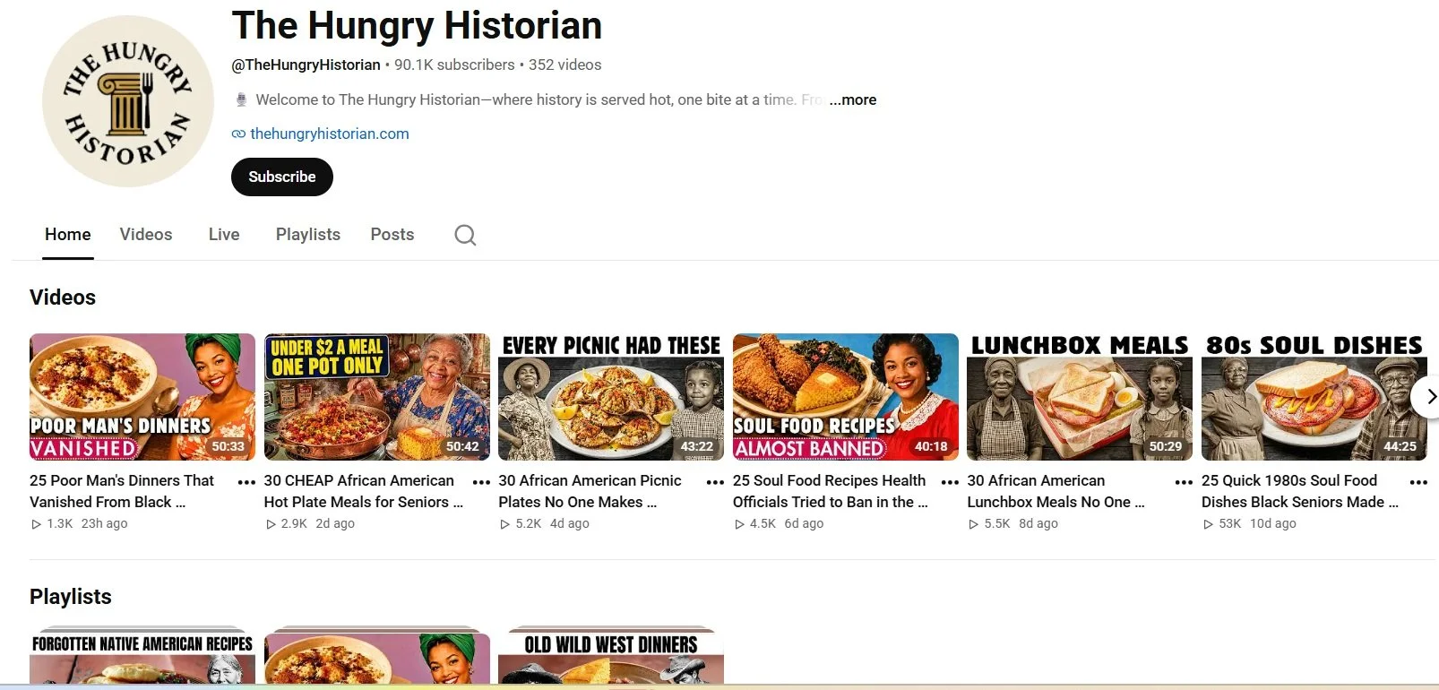Open 25 Soul Food Recipes Health Officials title
Image resolution: width=1439 pixels, height=690 pixels.
click(830, 491)
